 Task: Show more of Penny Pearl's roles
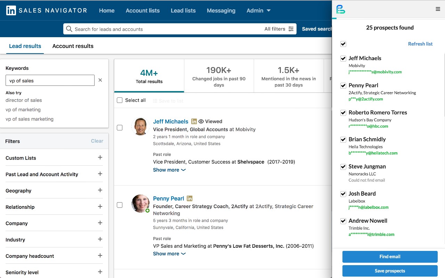click(169, 254)
